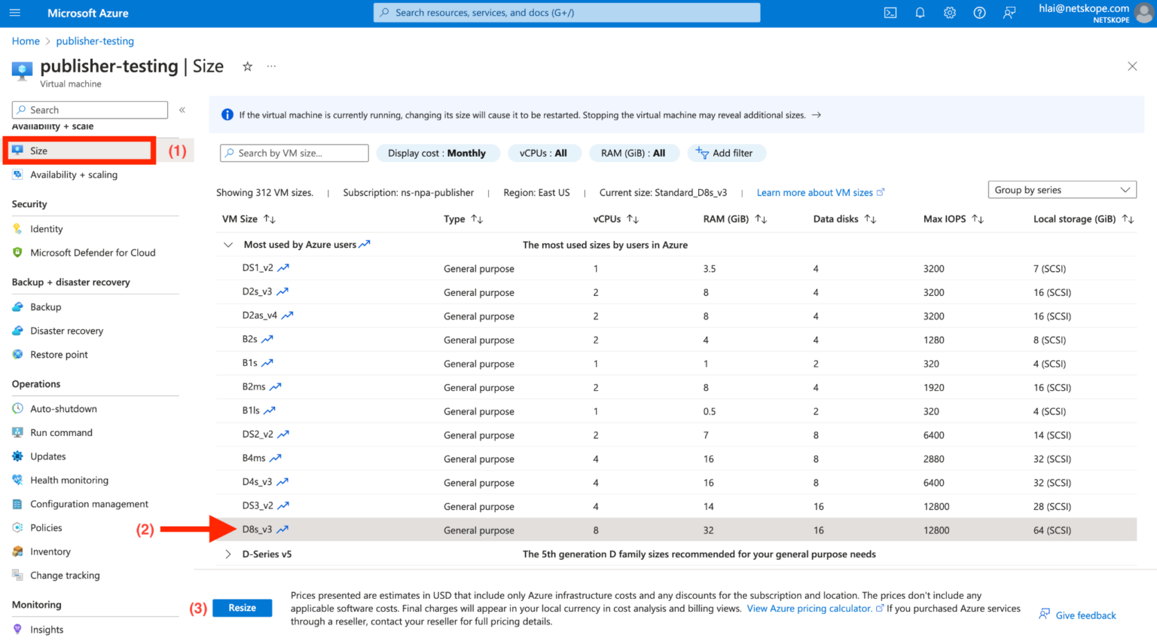Image resolution: width=1157 pixels, height=641 pixels.
Task: Click the Microsoft Azure logo
Action: 87,13
